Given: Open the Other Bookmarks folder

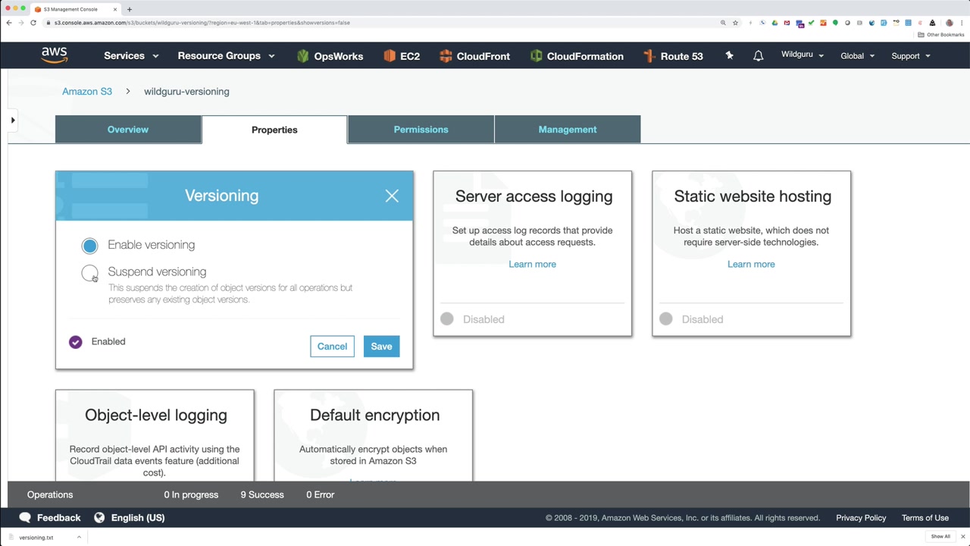Looking at the screenshot, I should coord(941,35).
